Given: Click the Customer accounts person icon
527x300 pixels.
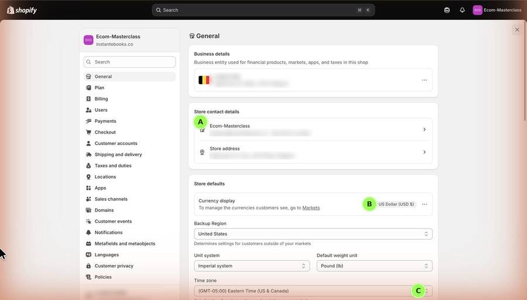Looking at the screenshot, I should [88, 143].
